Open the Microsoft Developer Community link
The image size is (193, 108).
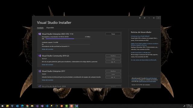(x=151, y=78)
